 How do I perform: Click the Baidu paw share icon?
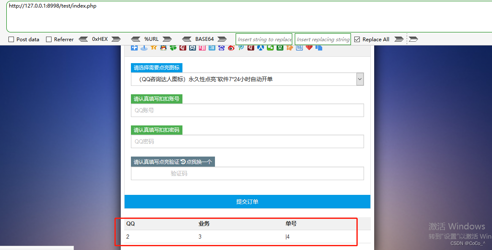pyautogui.click(x=222, y=48)
